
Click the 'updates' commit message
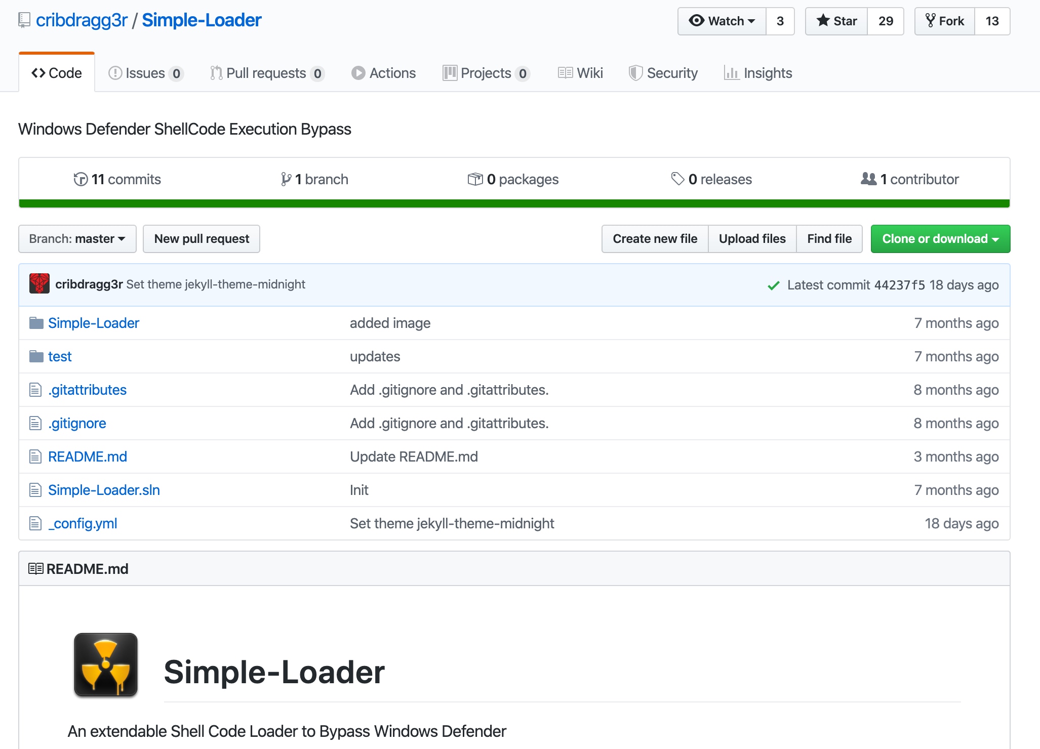pos(375,356)
